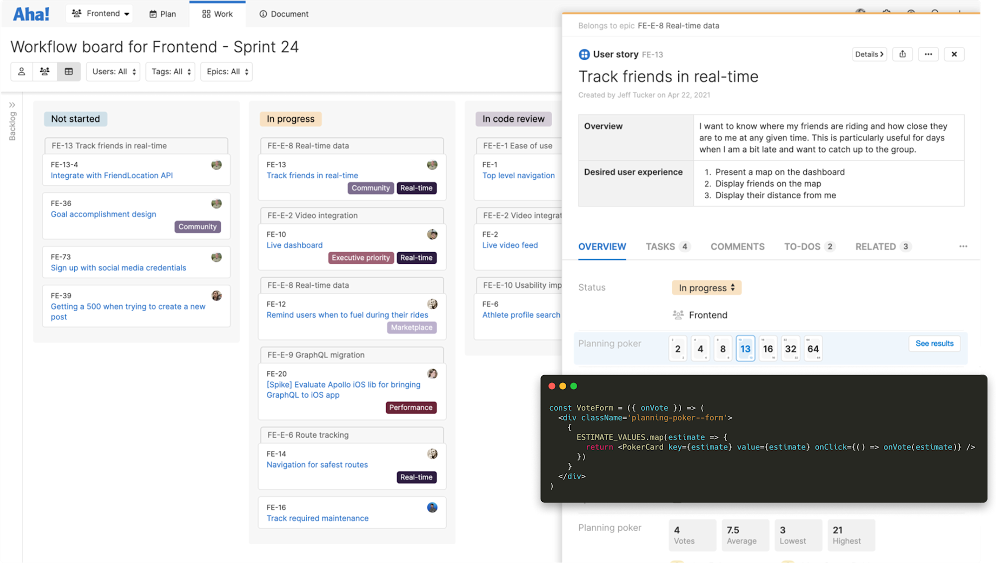Vote 8 in planning poker
Screen dimensions: 996x564
click(723, 348)
